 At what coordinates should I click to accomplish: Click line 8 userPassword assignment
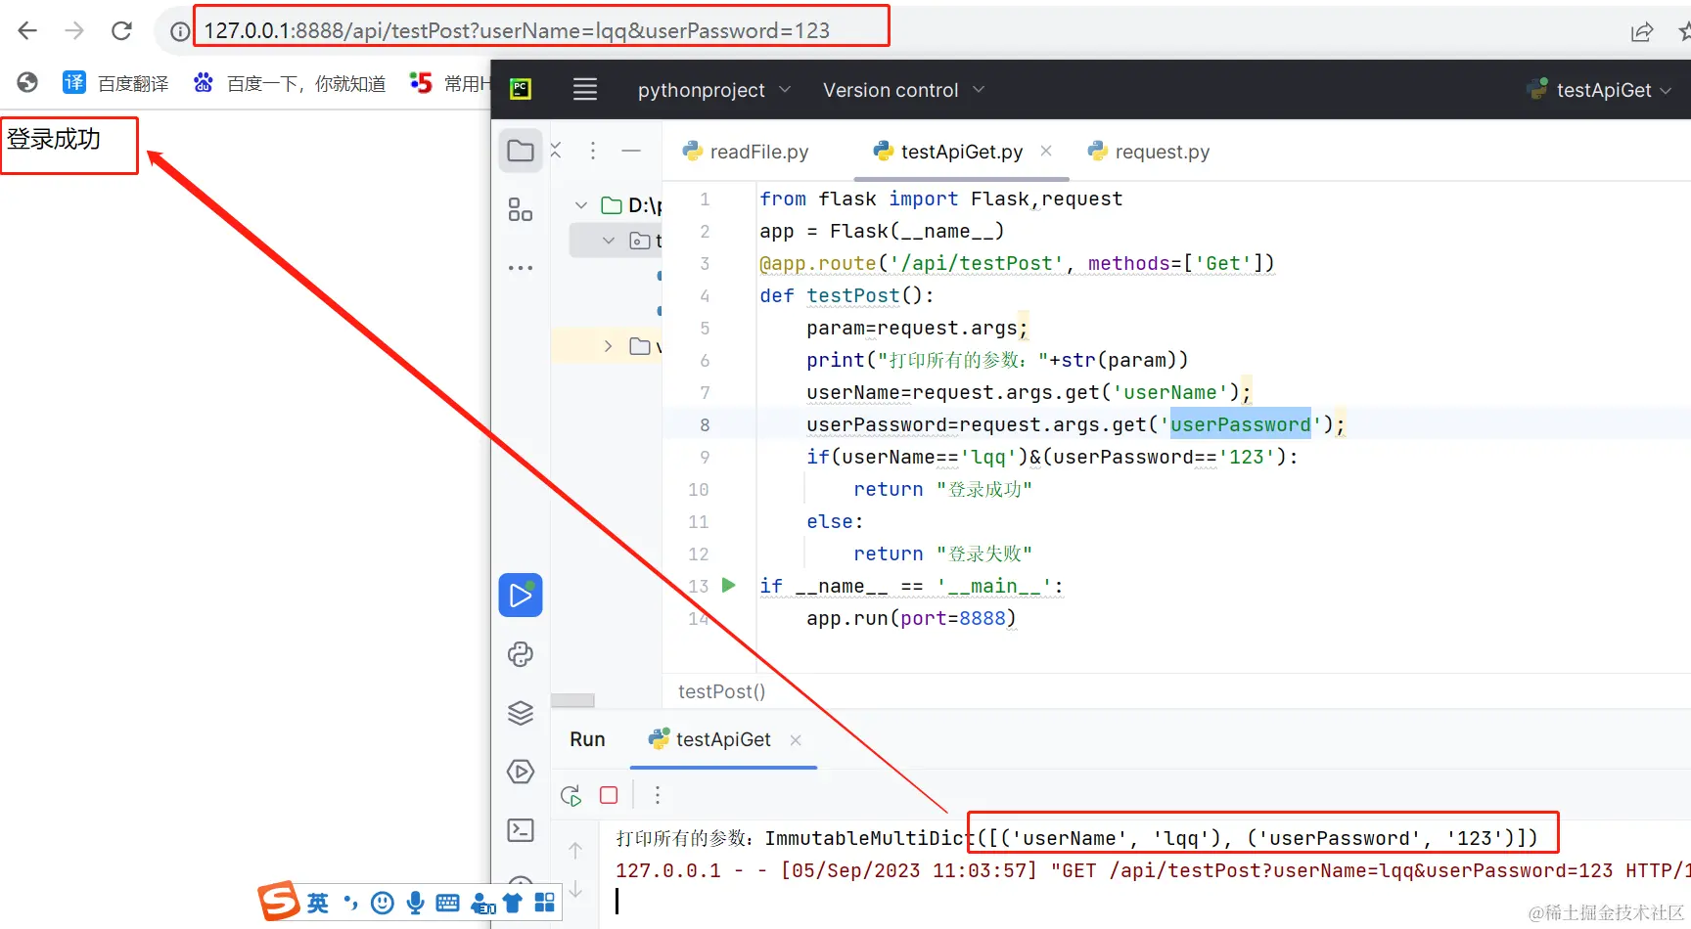click(x=1075, y=424)
